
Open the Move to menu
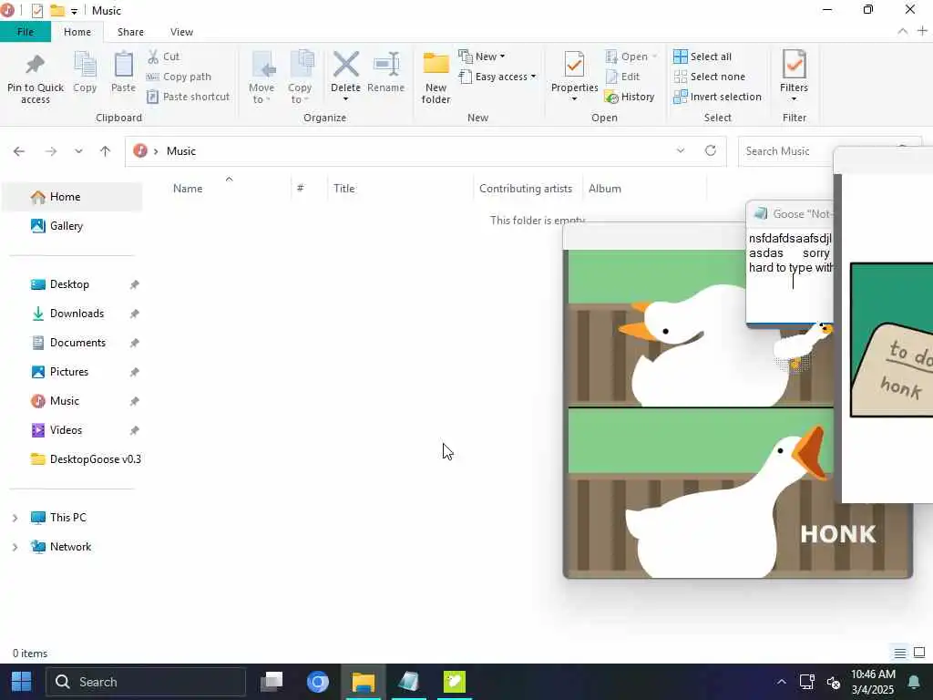261,78
